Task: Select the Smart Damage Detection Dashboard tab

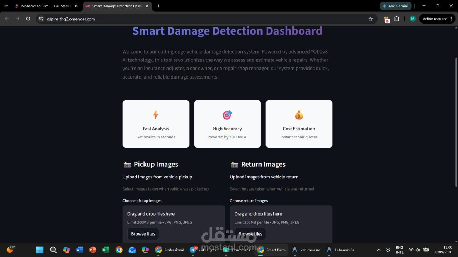Action: (x=117, y=6)
